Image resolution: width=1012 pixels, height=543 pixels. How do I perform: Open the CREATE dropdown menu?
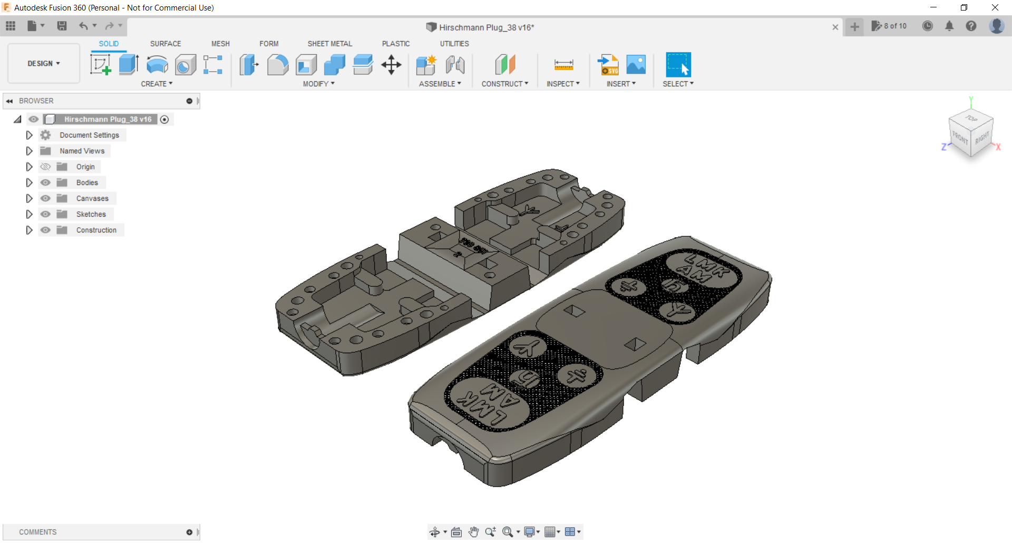[157, 84]
